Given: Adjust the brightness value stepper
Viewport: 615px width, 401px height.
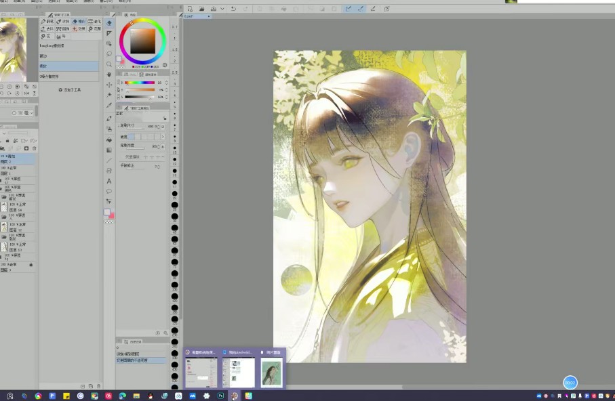Looking at the screenshot, I should pos(166,97).
